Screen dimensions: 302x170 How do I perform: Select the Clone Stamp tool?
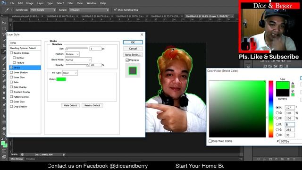tap(4, 69)
